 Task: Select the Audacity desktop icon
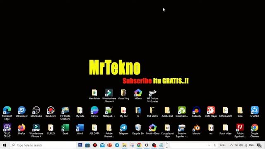coord(196,112)
